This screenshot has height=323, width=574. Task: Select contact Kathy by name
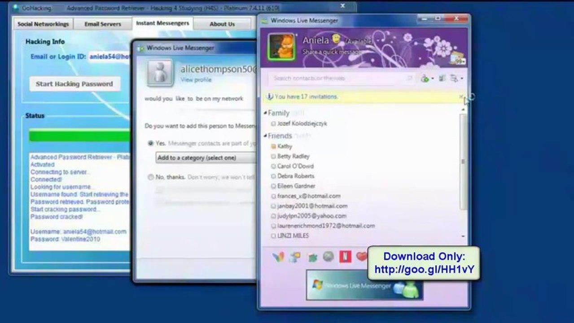[x=285, y=146]
